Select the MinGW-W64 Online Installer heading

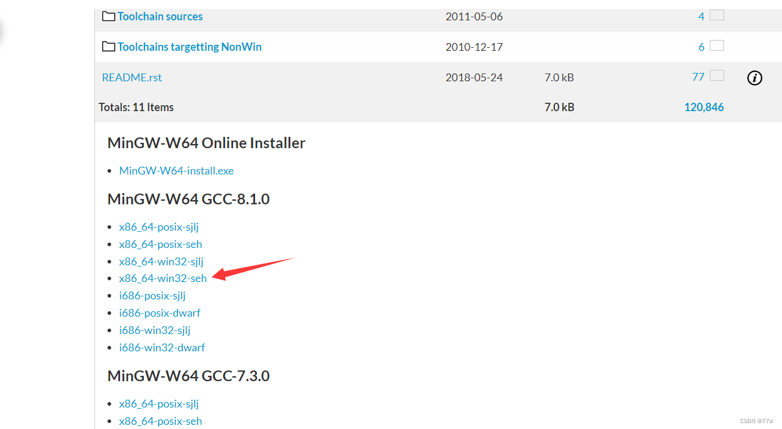pyautogui.click(x=206, y=143)
